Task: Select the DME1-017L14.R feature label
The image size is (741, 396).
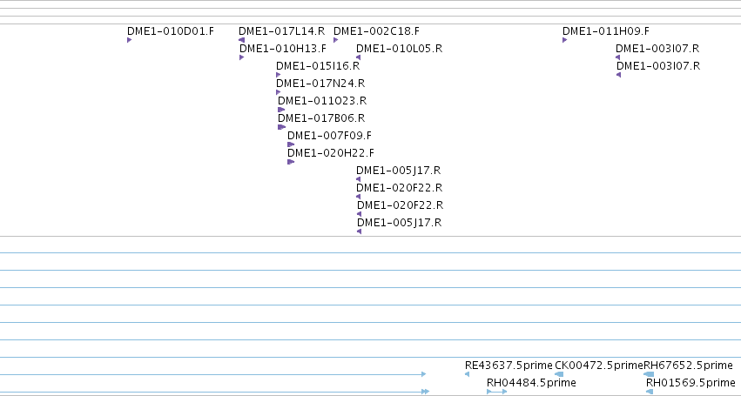Action: (281, 31)
